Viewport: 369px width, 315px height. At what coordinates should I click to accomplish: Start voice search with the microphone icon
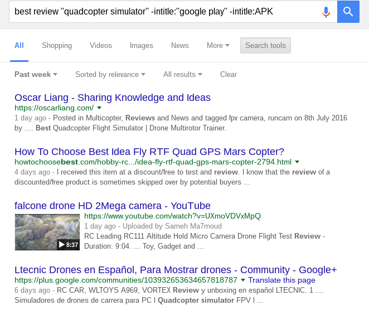tap(326, 12)
